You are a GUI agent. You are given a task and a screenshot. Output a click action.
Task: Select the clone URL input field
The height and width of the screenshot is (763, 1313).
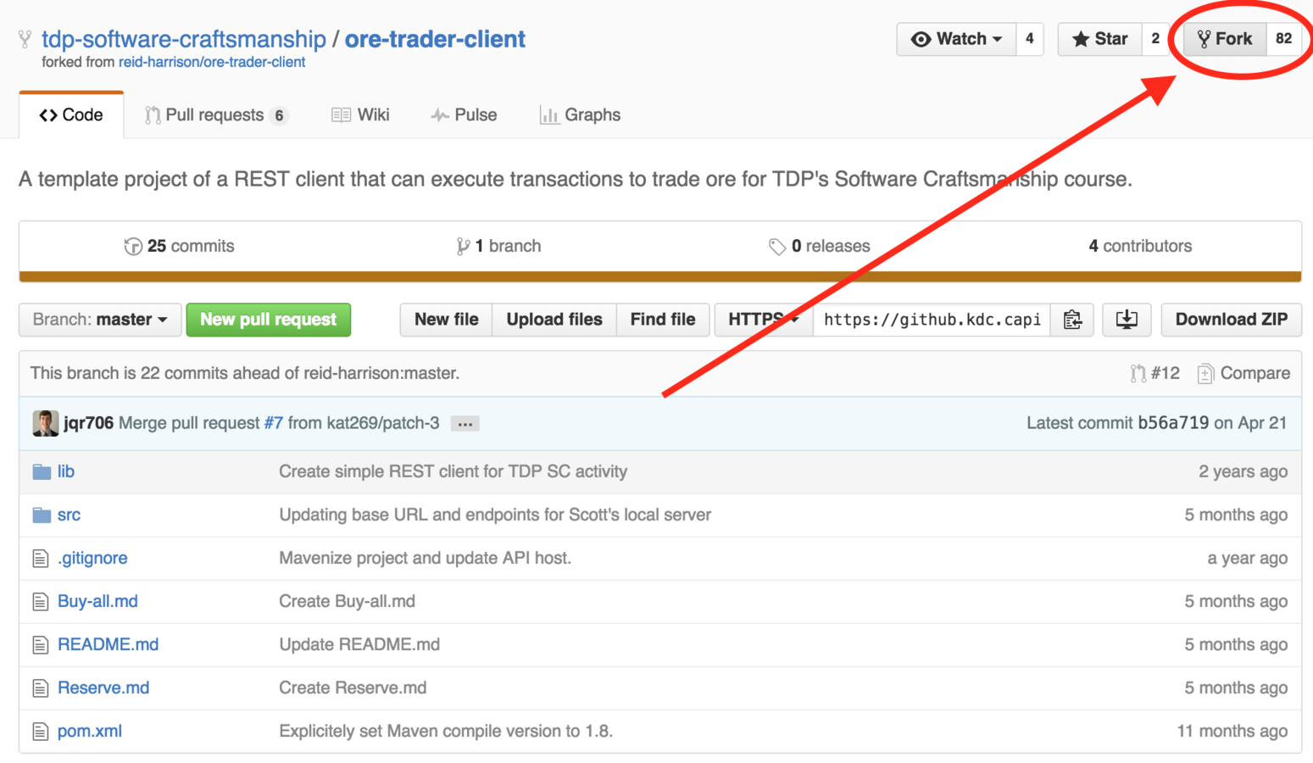click(x=932, y=320)
